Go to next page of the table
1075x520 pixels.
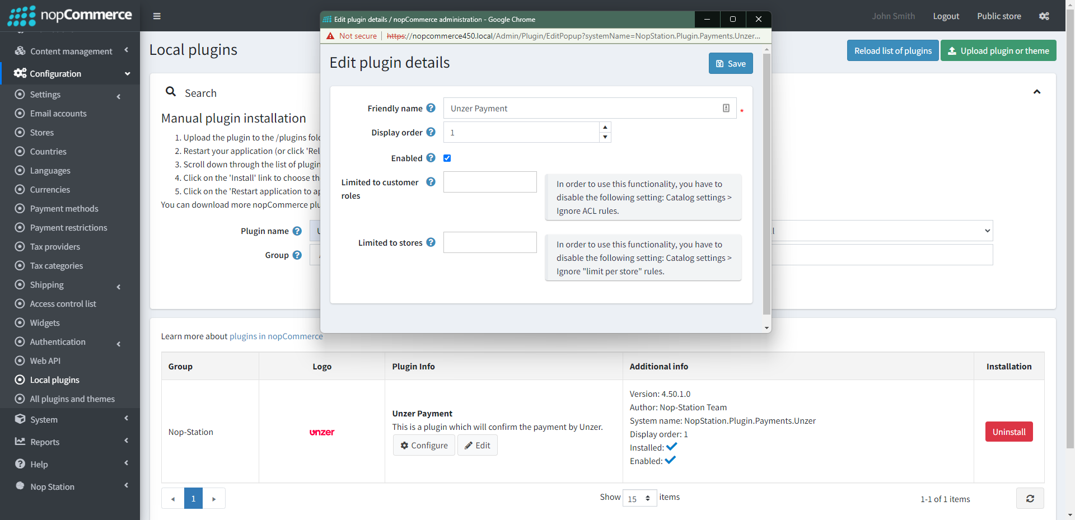click(214, 498)
